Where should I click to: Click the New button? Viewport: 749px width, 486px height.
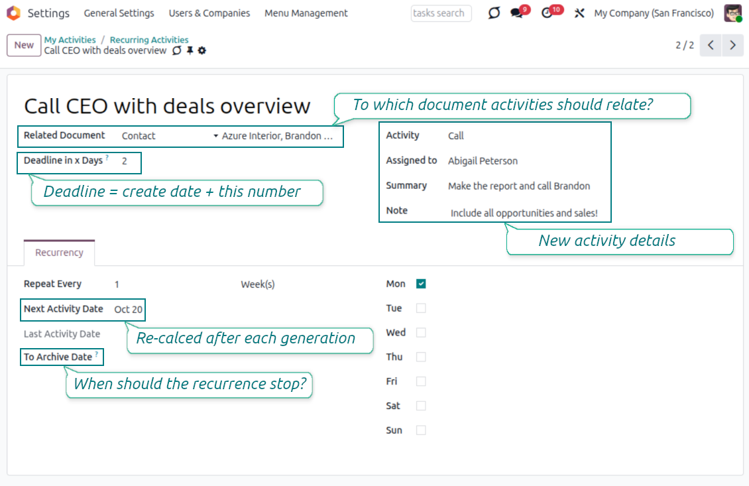pyautogui.click(x=24, y=45)
